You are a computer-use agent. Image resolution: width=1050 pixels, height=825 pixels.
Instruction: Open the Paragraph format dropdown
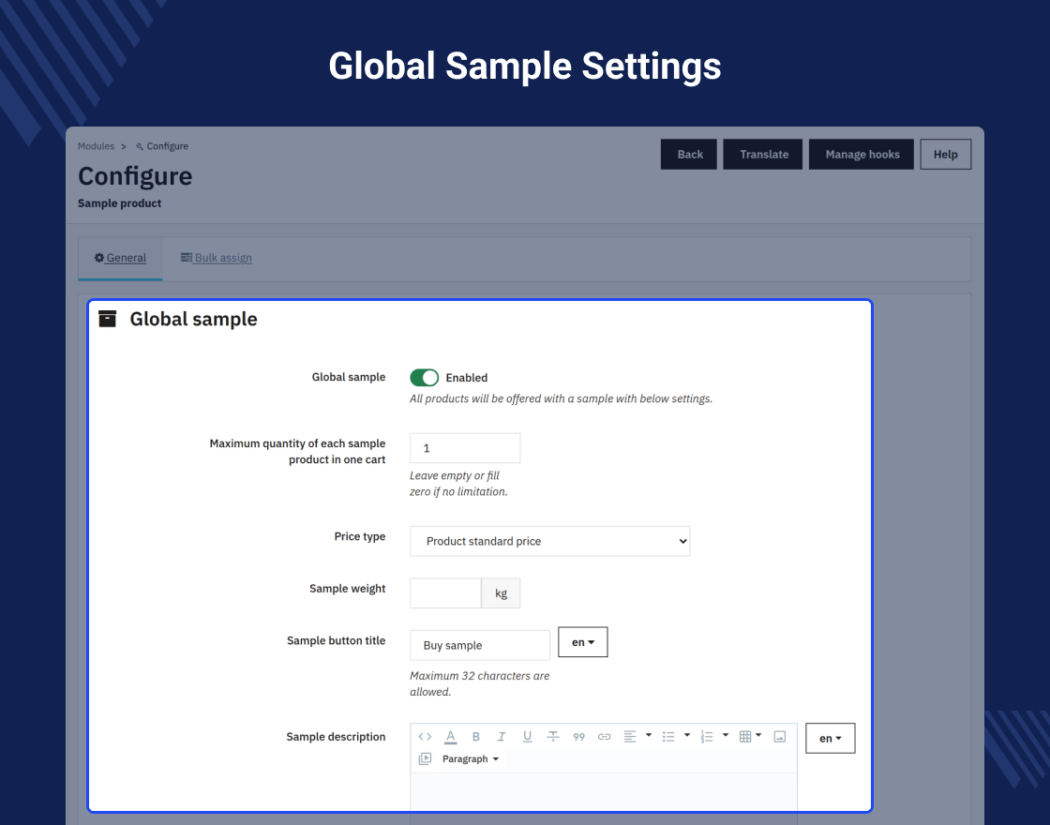tap(470, 758)
